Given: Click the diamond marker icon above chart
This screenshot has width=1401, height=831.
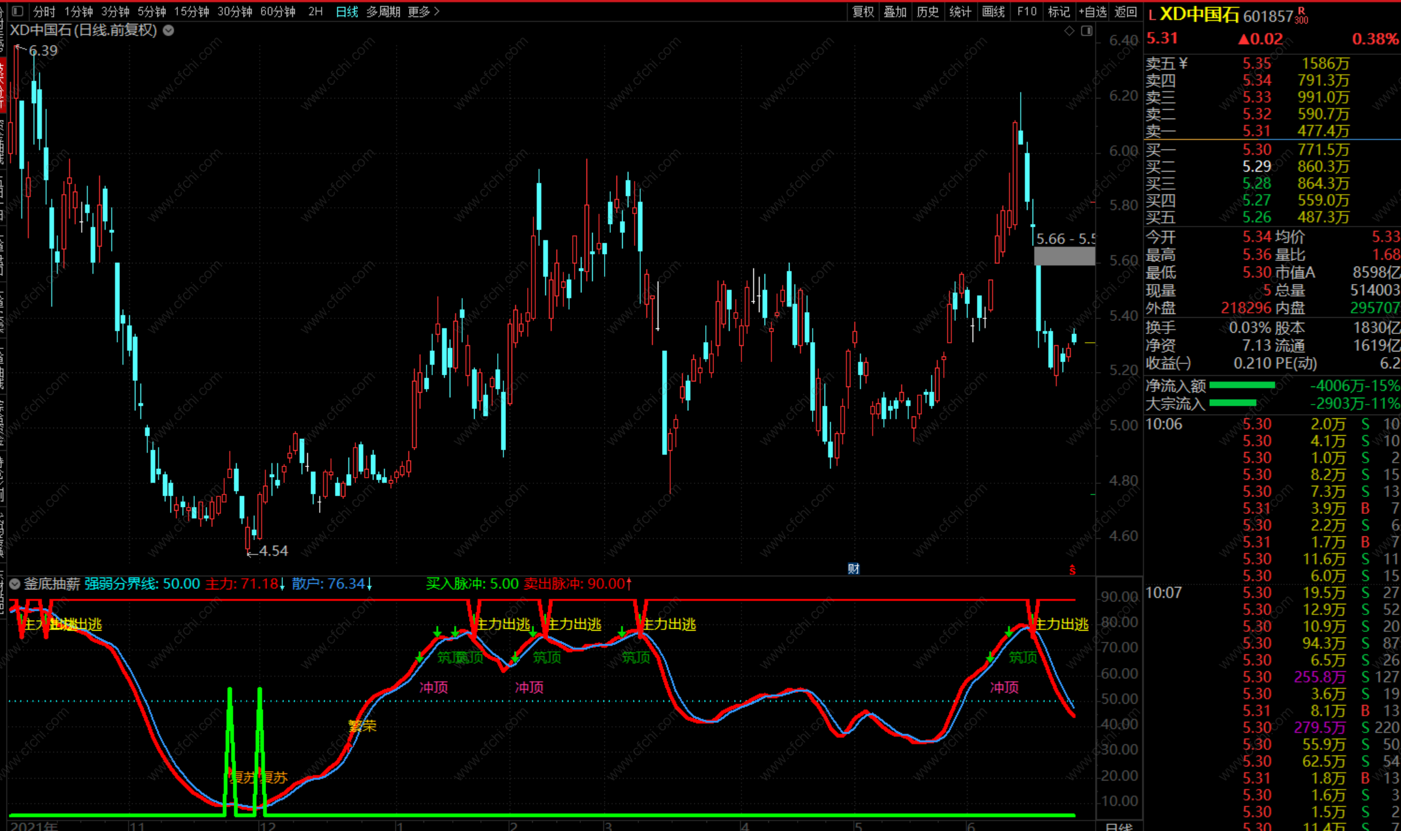Looking at the screenshot, I should pos(1069,31).
